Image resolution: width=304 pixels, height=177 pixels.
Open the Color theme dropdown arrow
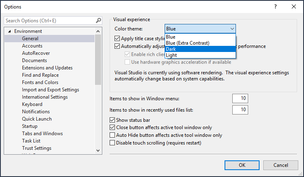click(x=232, y=29)
